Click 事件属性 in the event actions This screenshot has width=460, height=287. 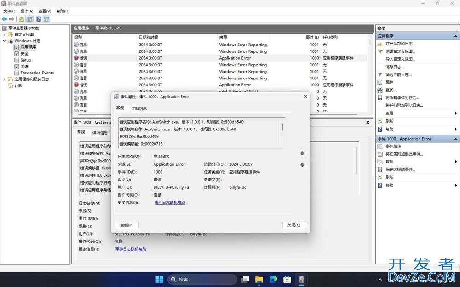pos(393,146)
